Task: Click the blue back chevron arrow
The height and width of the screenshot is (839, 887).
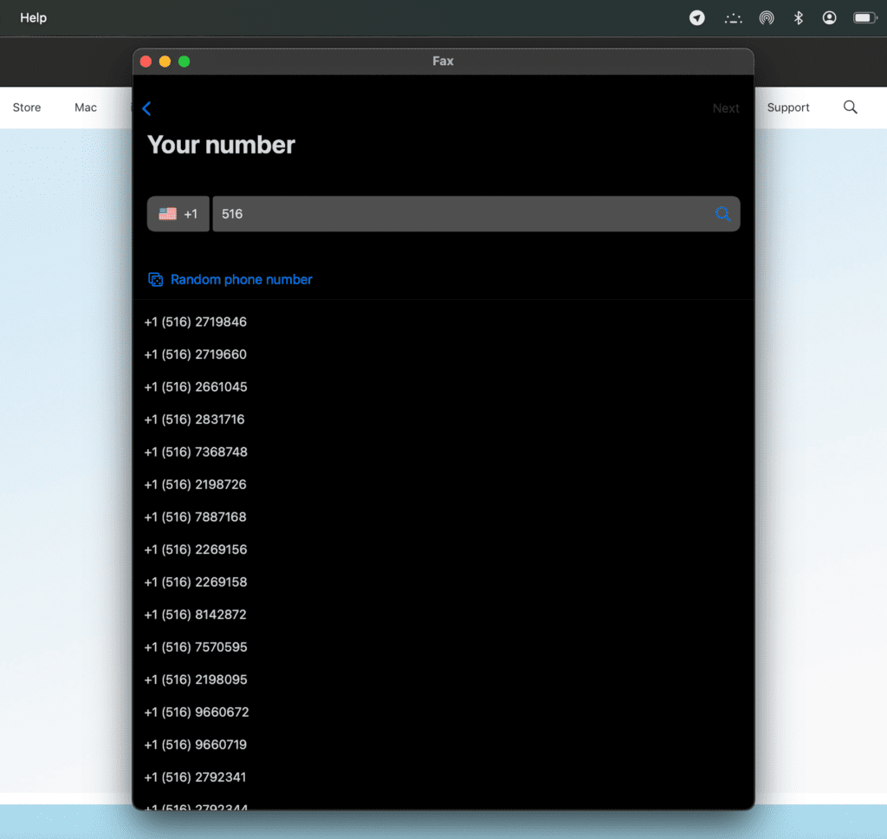Action: click(146, 108)
